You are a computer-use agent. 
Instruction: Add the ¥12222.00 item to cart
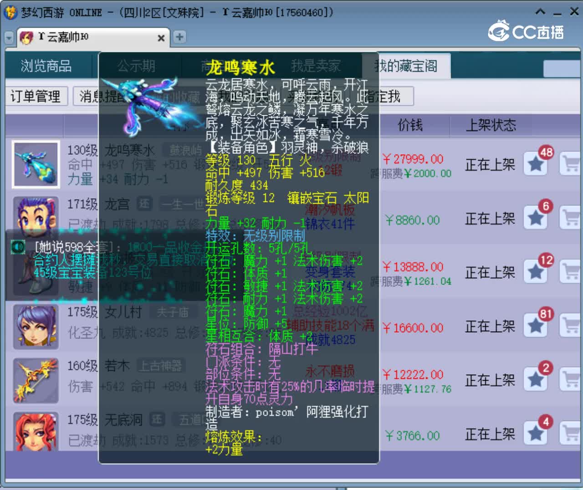(x=570, y=379)
